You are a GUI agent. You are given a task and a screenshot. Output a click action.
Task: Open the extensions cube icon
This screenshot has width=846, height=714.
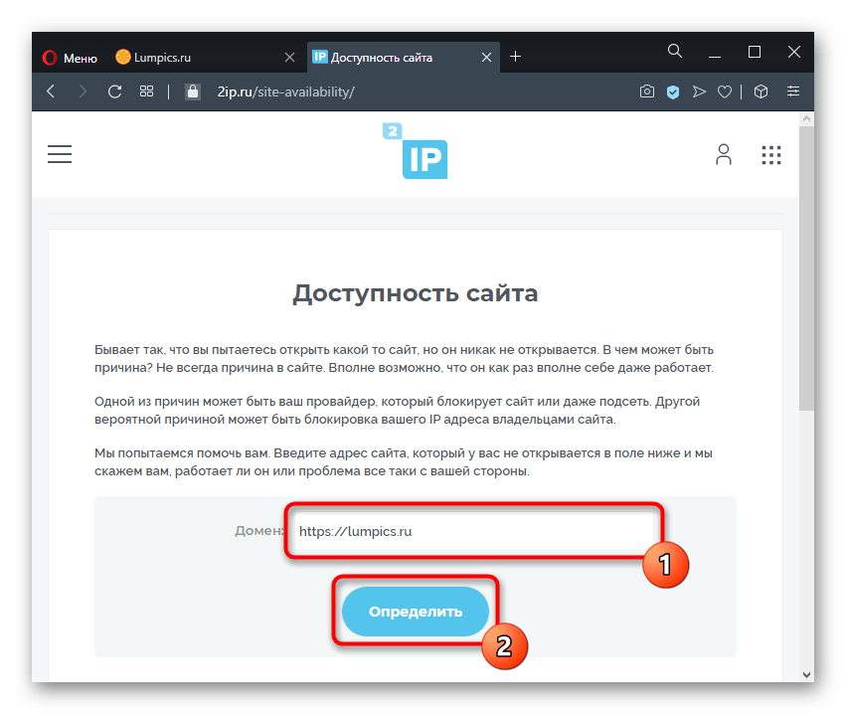[x=761, y=91]
